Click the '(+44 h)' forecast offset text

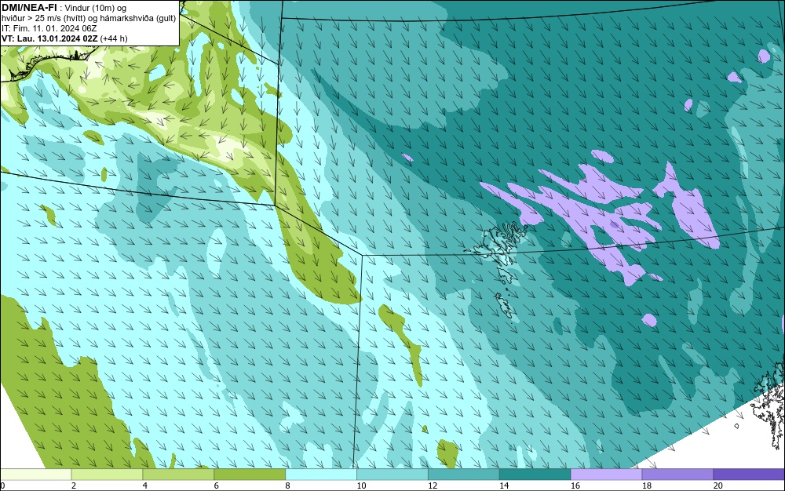(x=114, y=38)
